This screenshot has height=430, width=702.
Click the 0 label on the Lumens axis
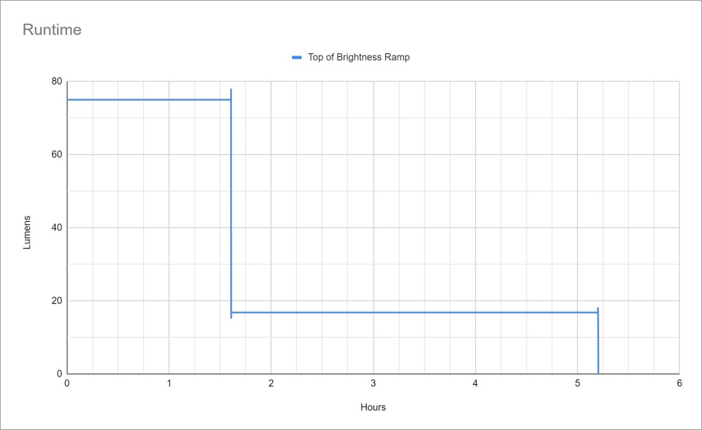tap(59, 374)
